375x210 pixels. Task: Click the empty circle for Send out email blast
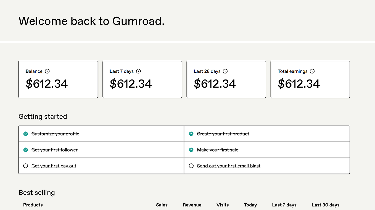[x=191, y=166]
